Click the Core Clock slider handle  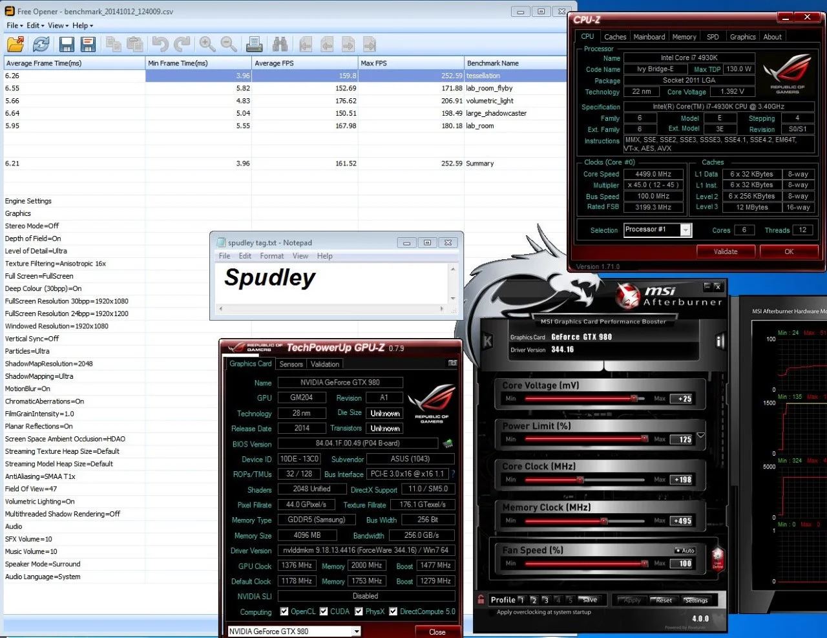pos(580,480)
